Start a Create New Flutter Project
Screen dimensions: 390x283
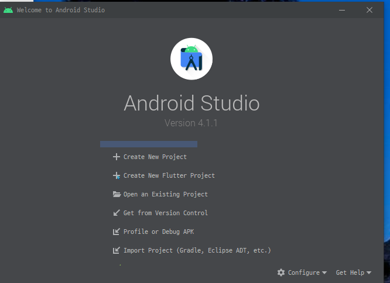pyautogui.click(x=169, y=175)
